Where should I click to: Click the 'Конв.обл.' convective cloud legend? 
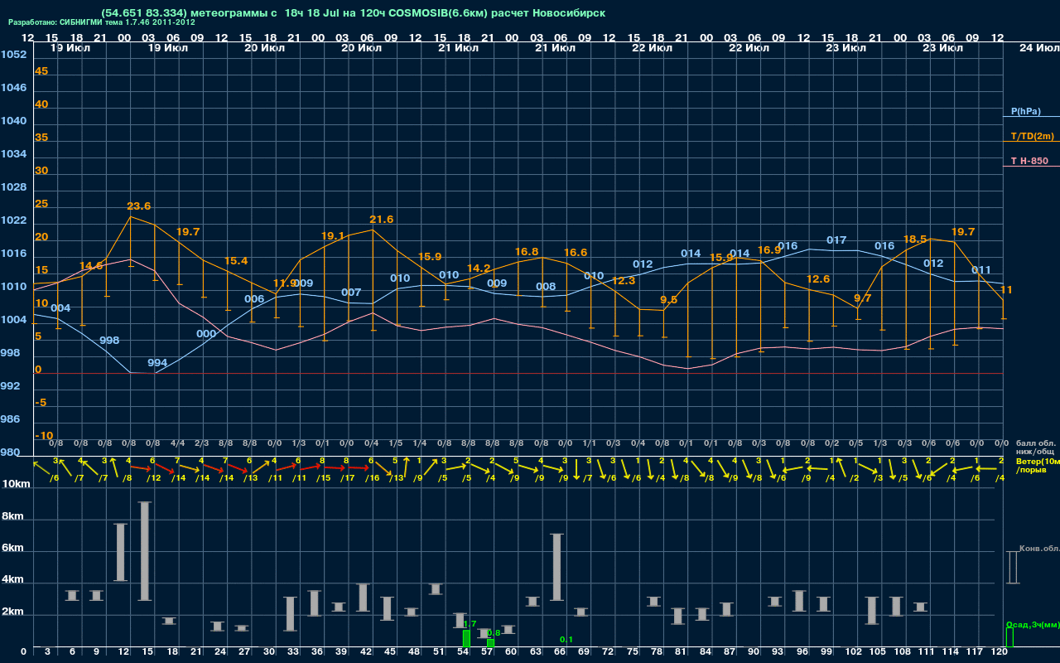click(1039, 549)
